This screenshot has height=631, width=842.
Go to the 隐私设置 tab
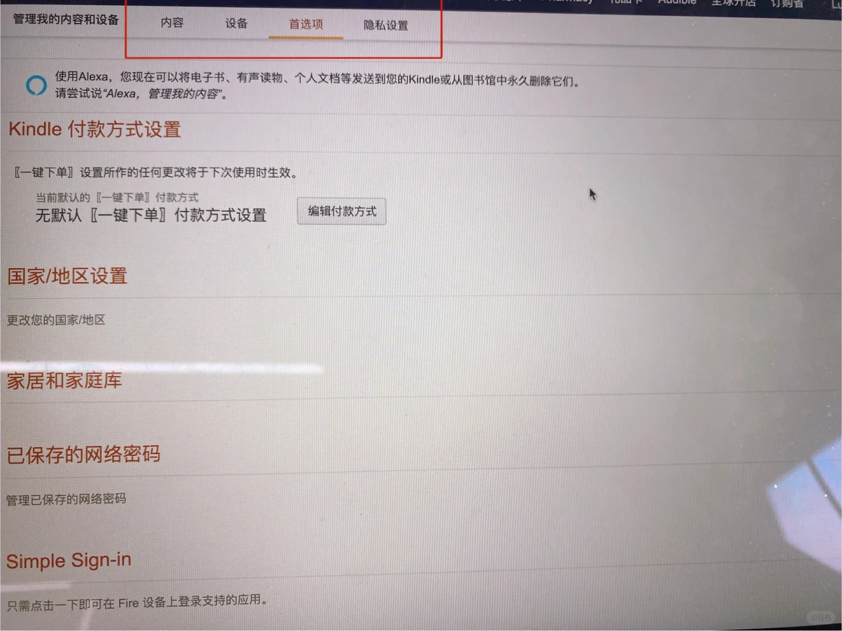pos(386,26)
